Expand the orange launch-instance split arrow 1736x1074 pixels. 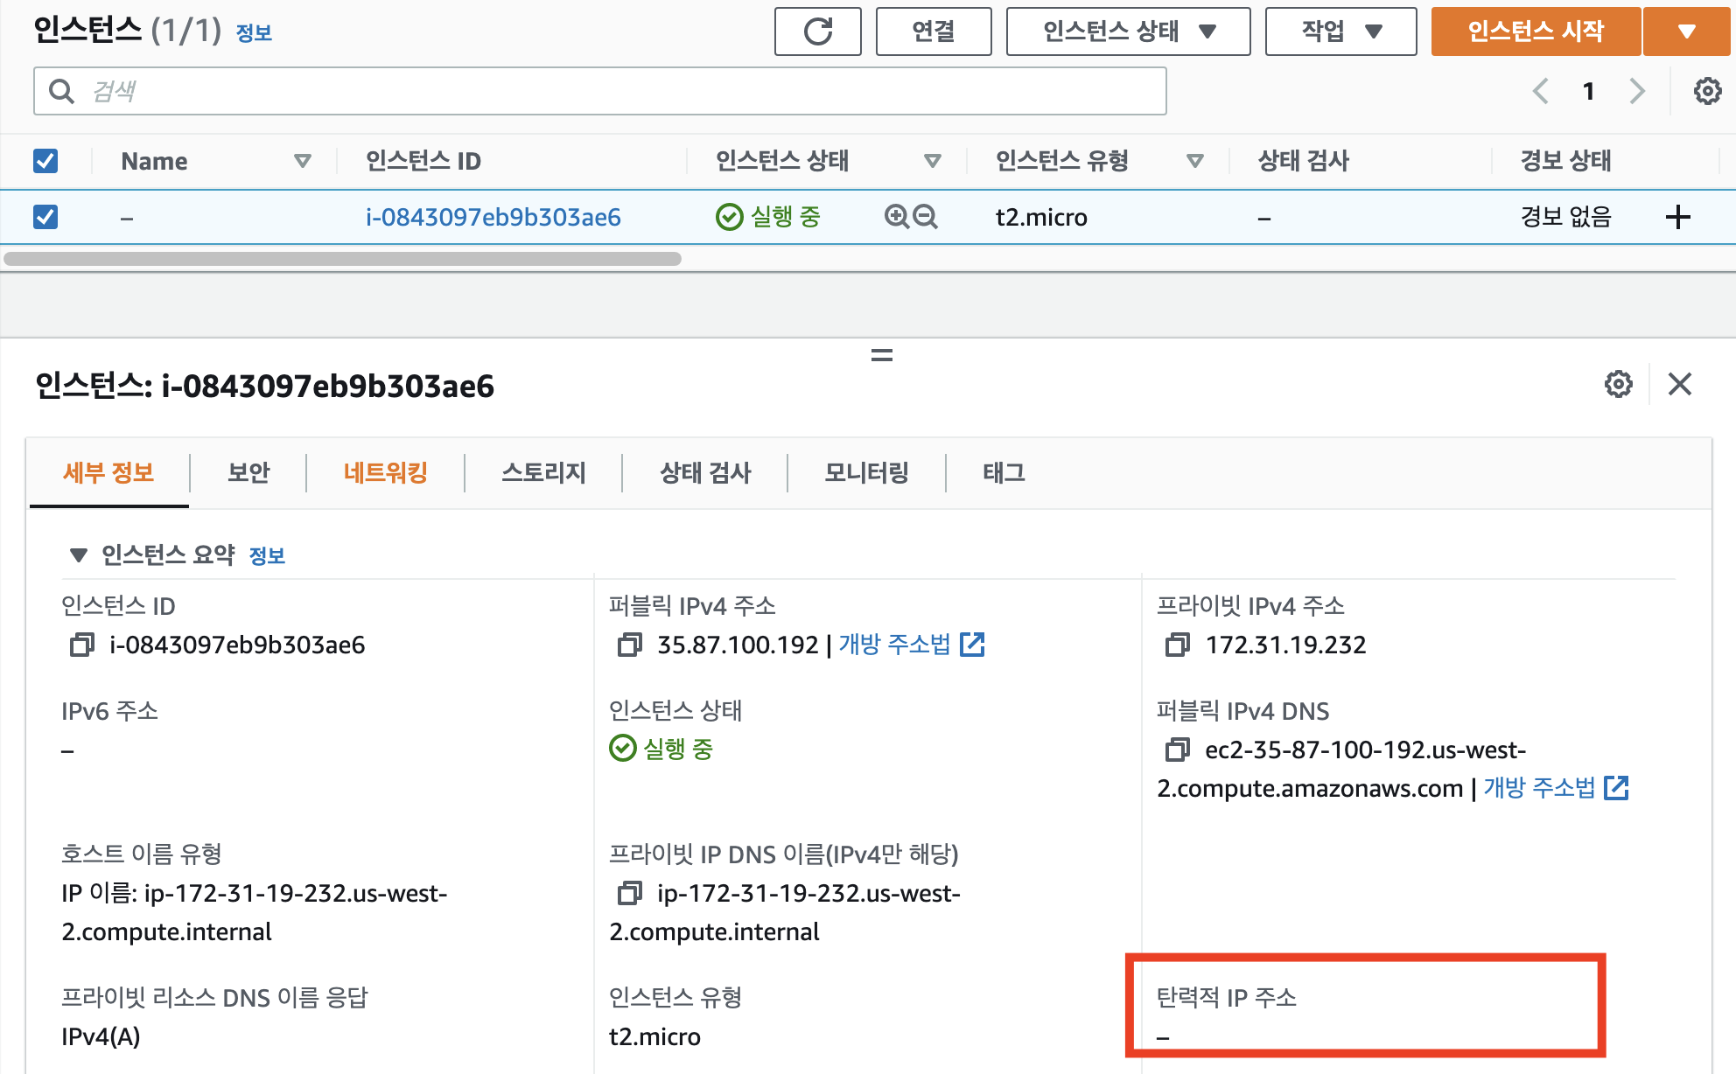[1687, 31]
